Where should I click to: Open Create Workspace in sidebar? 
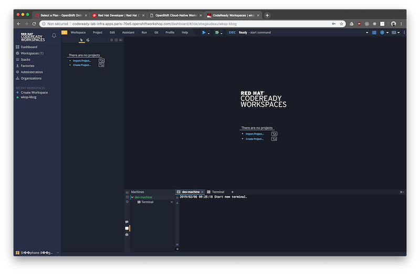pos(34,93)
